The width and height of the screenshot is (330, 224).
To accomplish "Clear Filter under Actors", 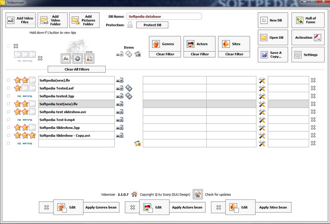I will point(199,54).
